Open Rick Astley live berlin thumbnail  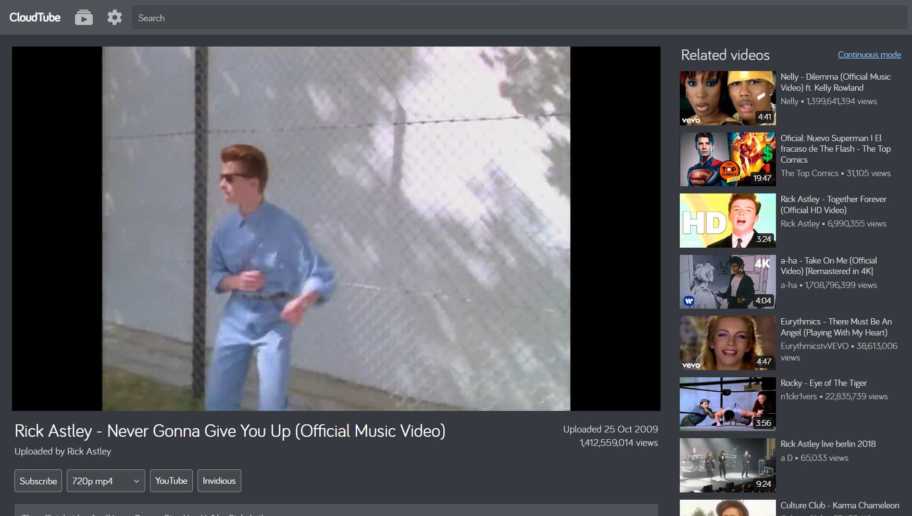coord(727,465)
